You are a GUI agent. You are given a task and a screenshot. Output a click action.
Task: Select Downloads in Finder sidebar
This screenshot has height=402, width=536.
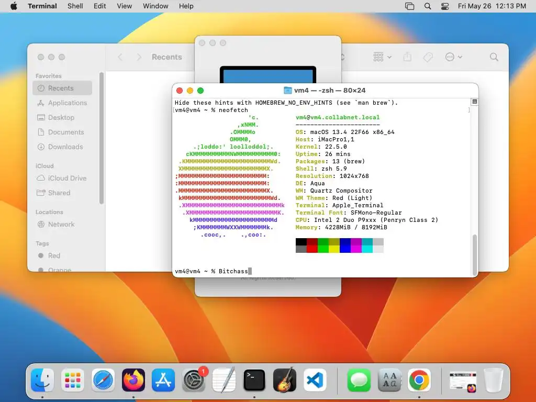(62, 147)
